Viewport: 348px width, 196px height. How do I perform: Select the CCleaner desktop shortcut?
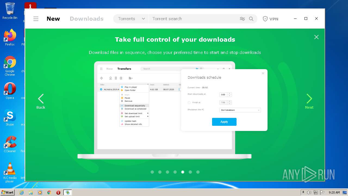pos(10,144)
